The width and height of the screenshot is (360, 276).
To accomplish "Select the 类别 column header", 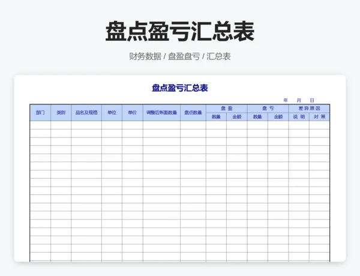I will (x=61, y=113).
